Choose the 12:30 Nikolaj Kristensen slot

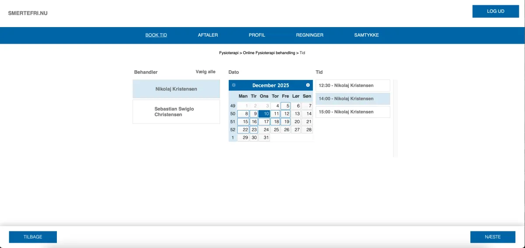point(353,86)
